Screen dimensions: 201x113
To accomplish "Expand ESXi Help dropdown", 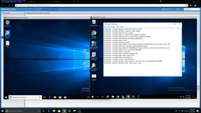I will click(x=178, y=9).
